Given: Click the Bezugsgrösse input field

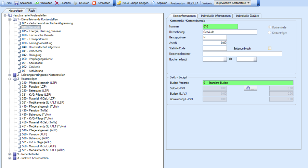Looking at the screenshot, I should click(215, 37).
